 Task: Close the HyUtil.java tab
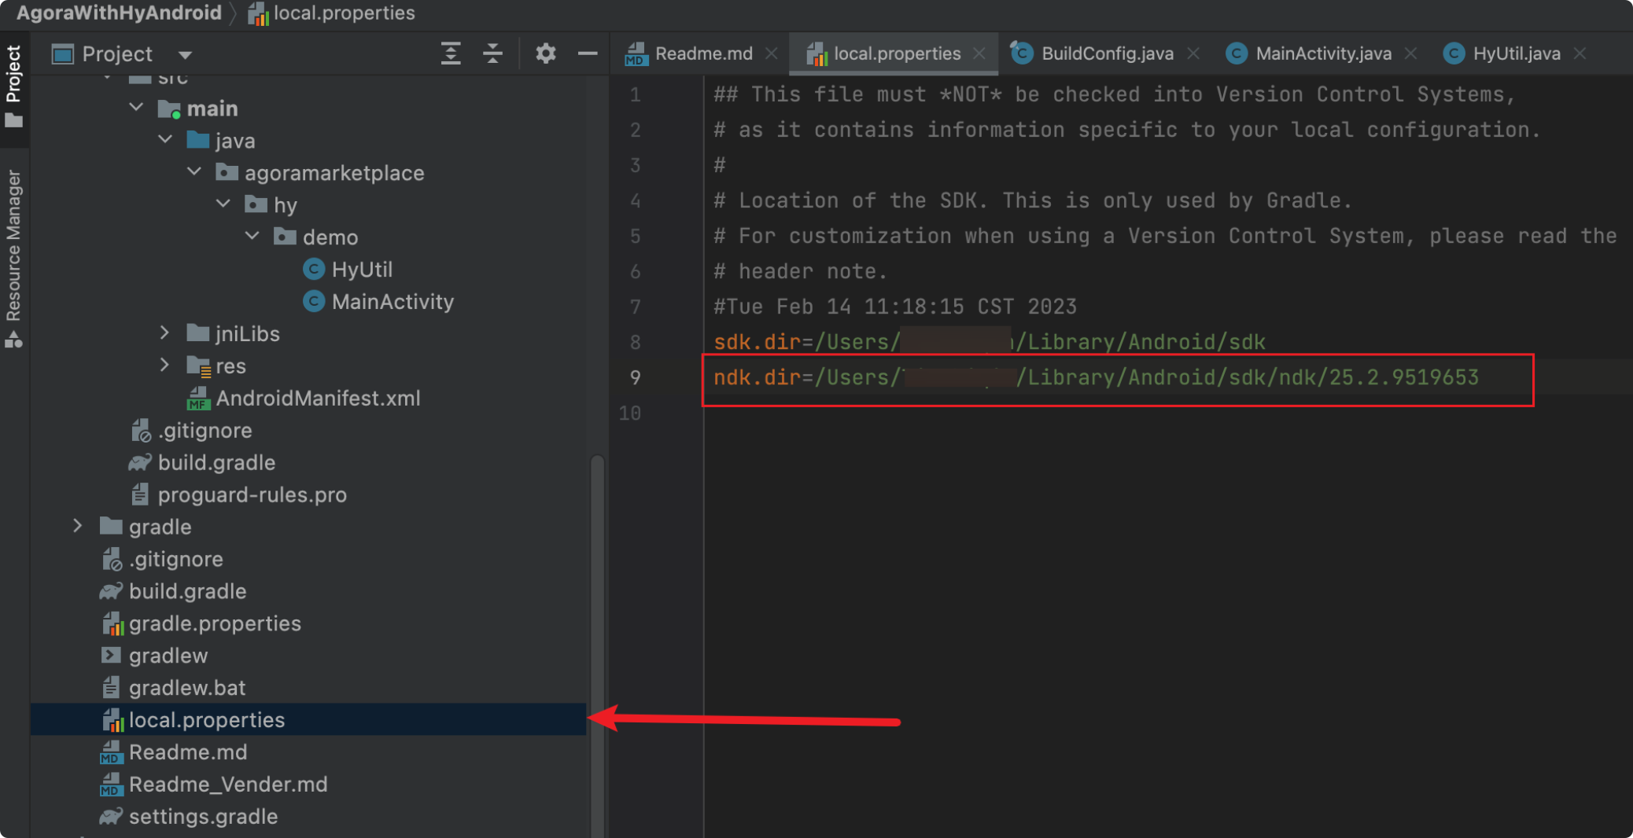(1580, 53)
